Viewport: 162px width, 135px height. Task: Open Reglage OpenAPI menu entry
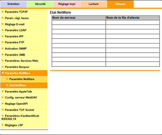click(x=24, y=104)
